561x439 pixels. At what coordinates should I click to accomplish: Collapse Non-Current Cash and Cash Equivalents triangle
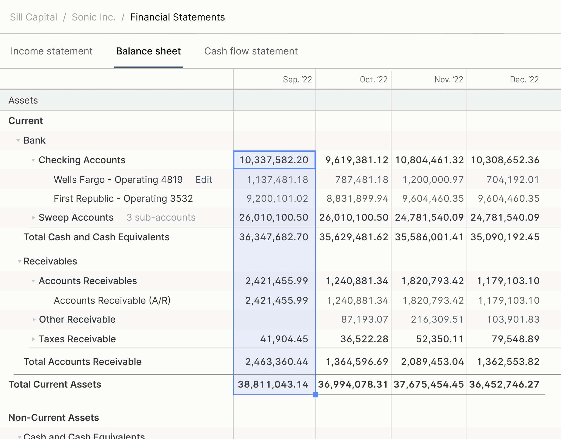(x=19, y=437)
